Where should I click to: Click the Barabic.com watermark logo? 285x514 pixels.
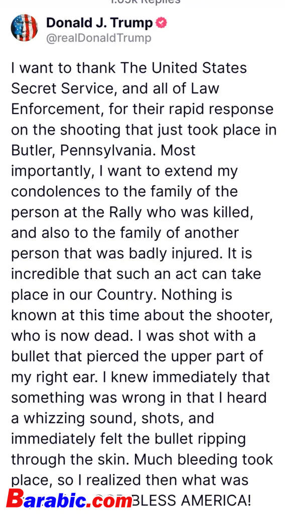(x=69, y=500)
